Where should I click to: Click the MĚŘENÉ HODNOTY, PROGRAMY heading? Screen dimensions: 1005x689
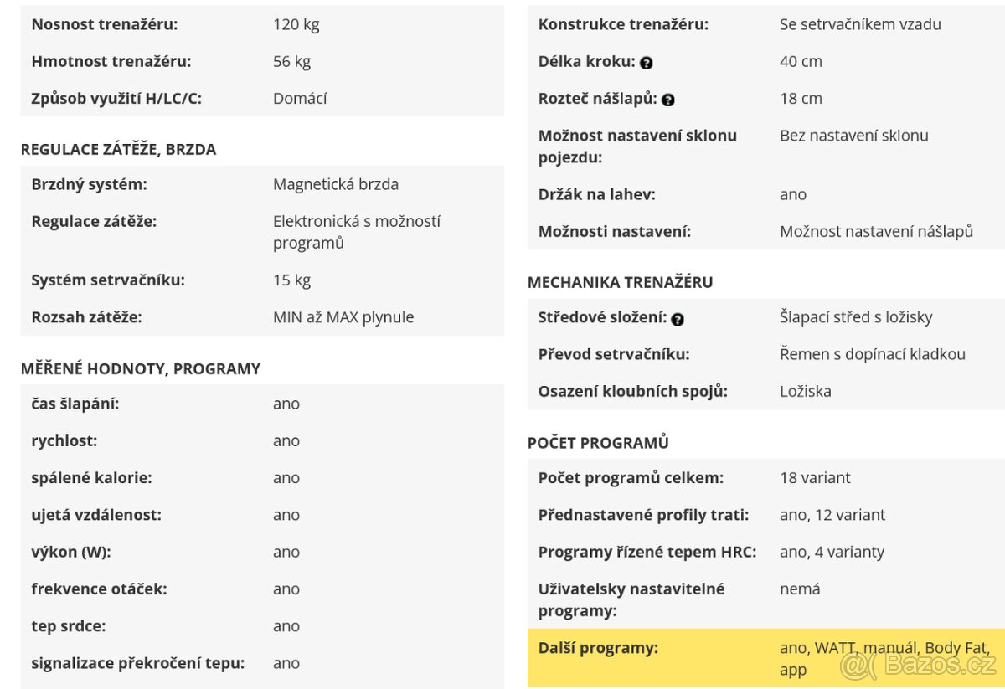141,368
